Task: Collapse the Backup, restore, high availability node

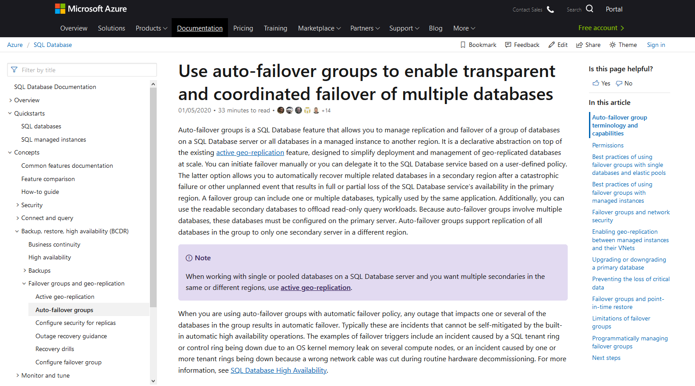Action: pos(17,231)
